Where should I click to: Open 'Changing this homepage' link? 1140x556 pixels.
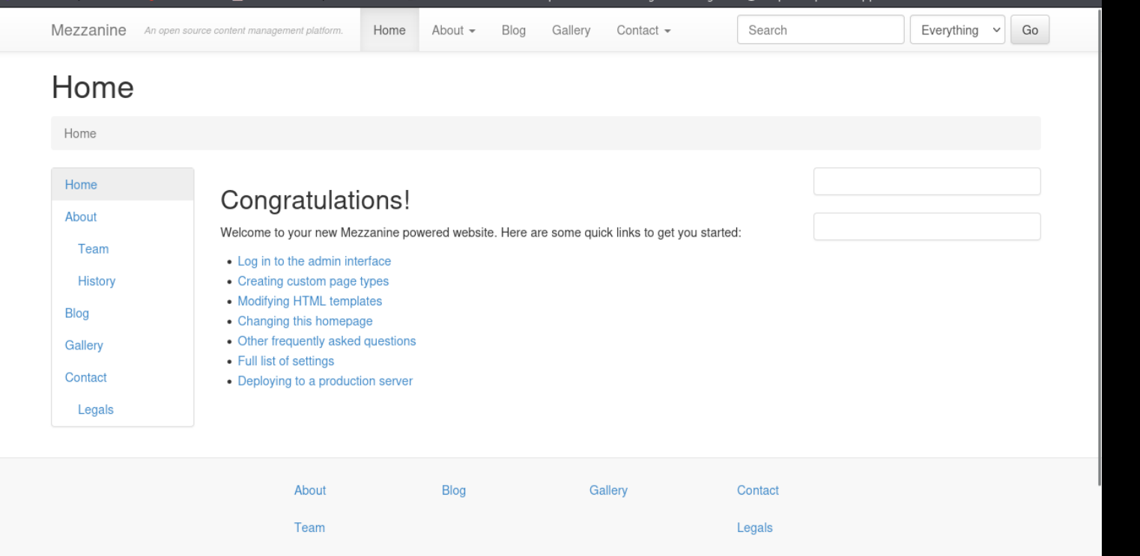click(x=305, y=321)
